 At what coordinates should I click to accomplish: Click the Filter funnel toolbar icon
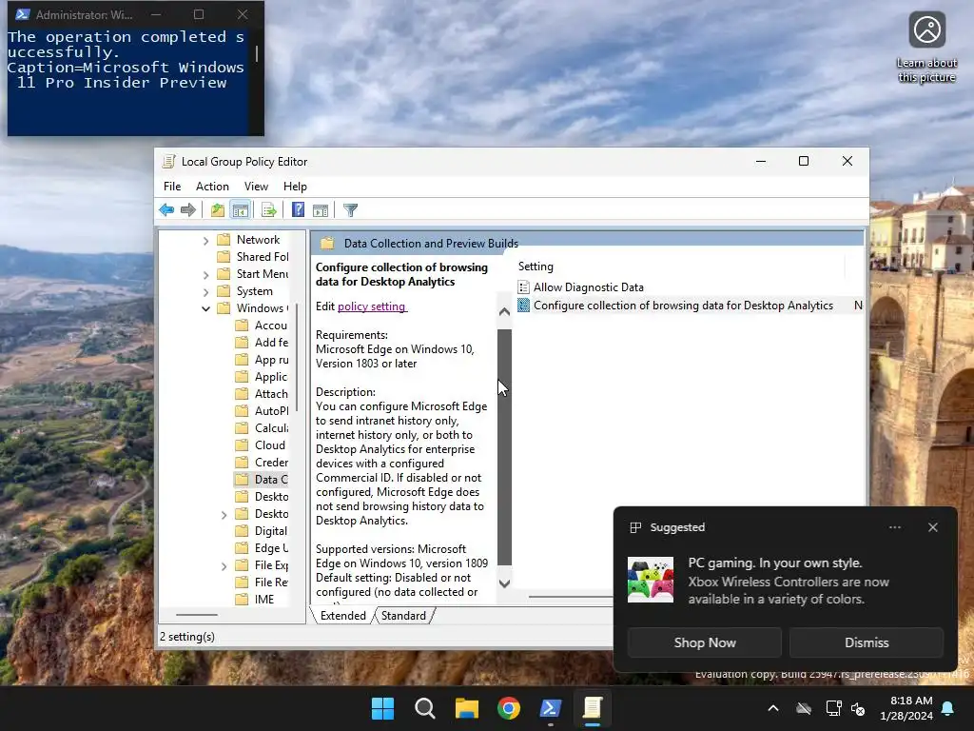click(x=350, y=210)
